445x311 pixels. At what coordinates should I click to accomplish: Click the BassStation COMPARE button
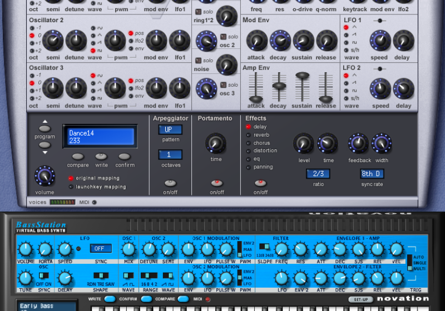pos(184,299)
